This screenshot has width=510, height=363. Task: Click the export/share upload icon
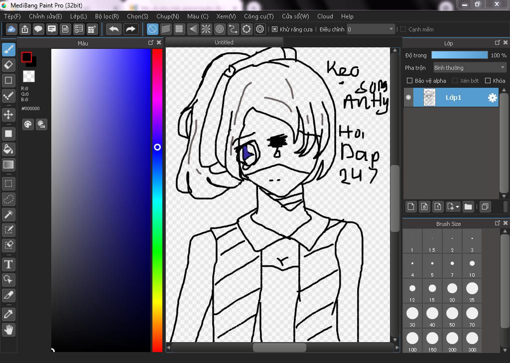point(25,29)
